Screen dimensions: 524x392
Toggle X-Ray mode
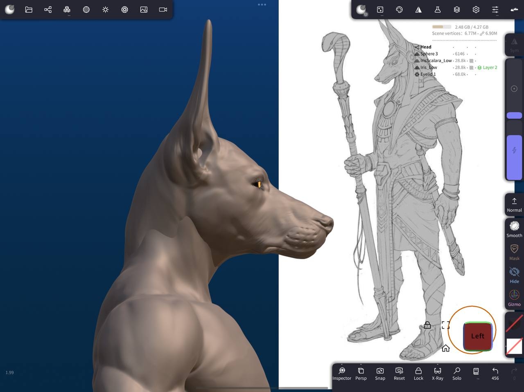(x=438, y=373)
